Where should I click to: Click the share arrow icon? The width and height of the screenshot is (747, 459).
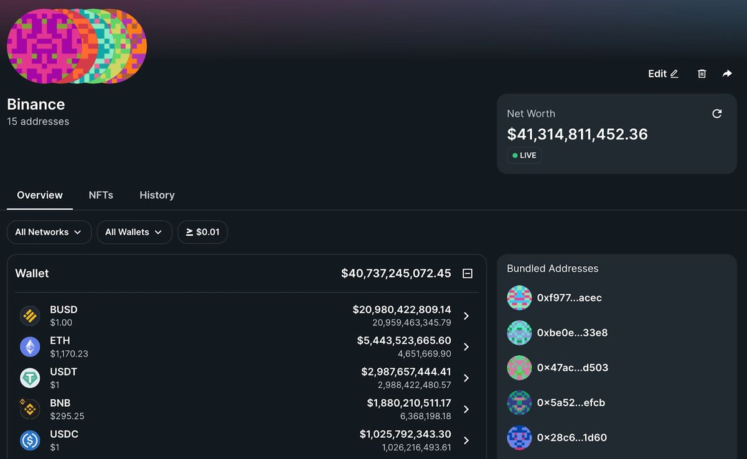click(x=727, y=73)
